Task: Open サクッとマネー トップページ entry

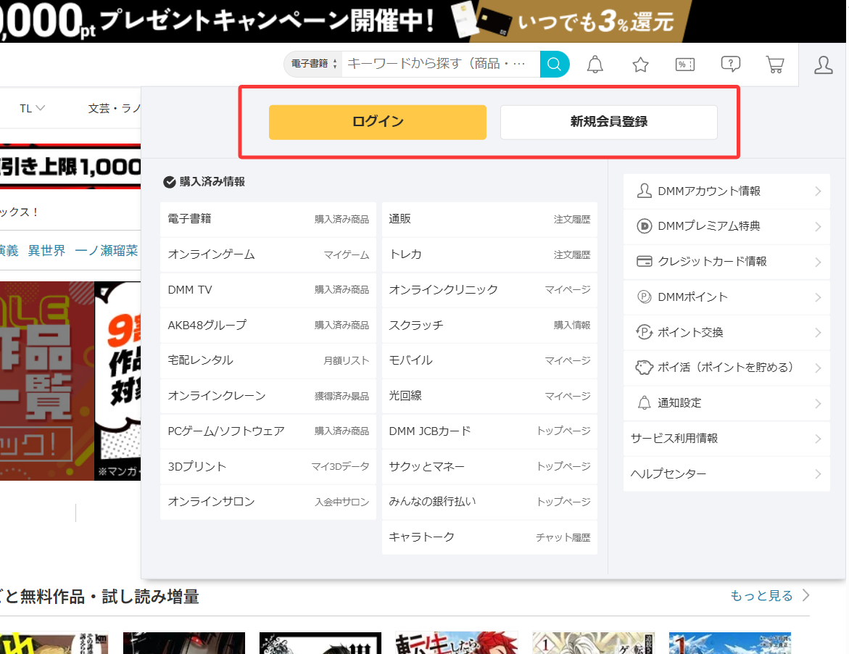Action: pyautogui.click(x=489, y=467)
